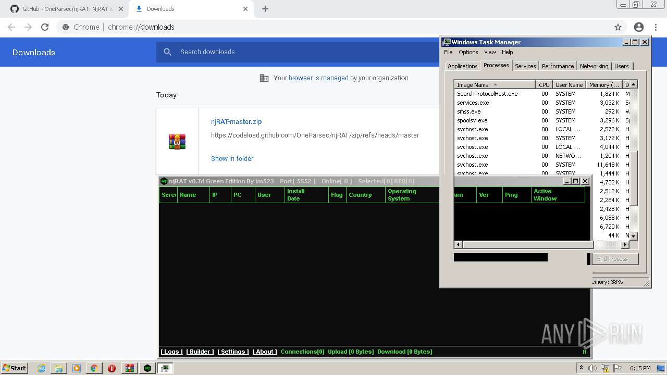This screenshot has height=375, width=667.
Task: Sort processes by Memory column
Action: click(604, 85)
